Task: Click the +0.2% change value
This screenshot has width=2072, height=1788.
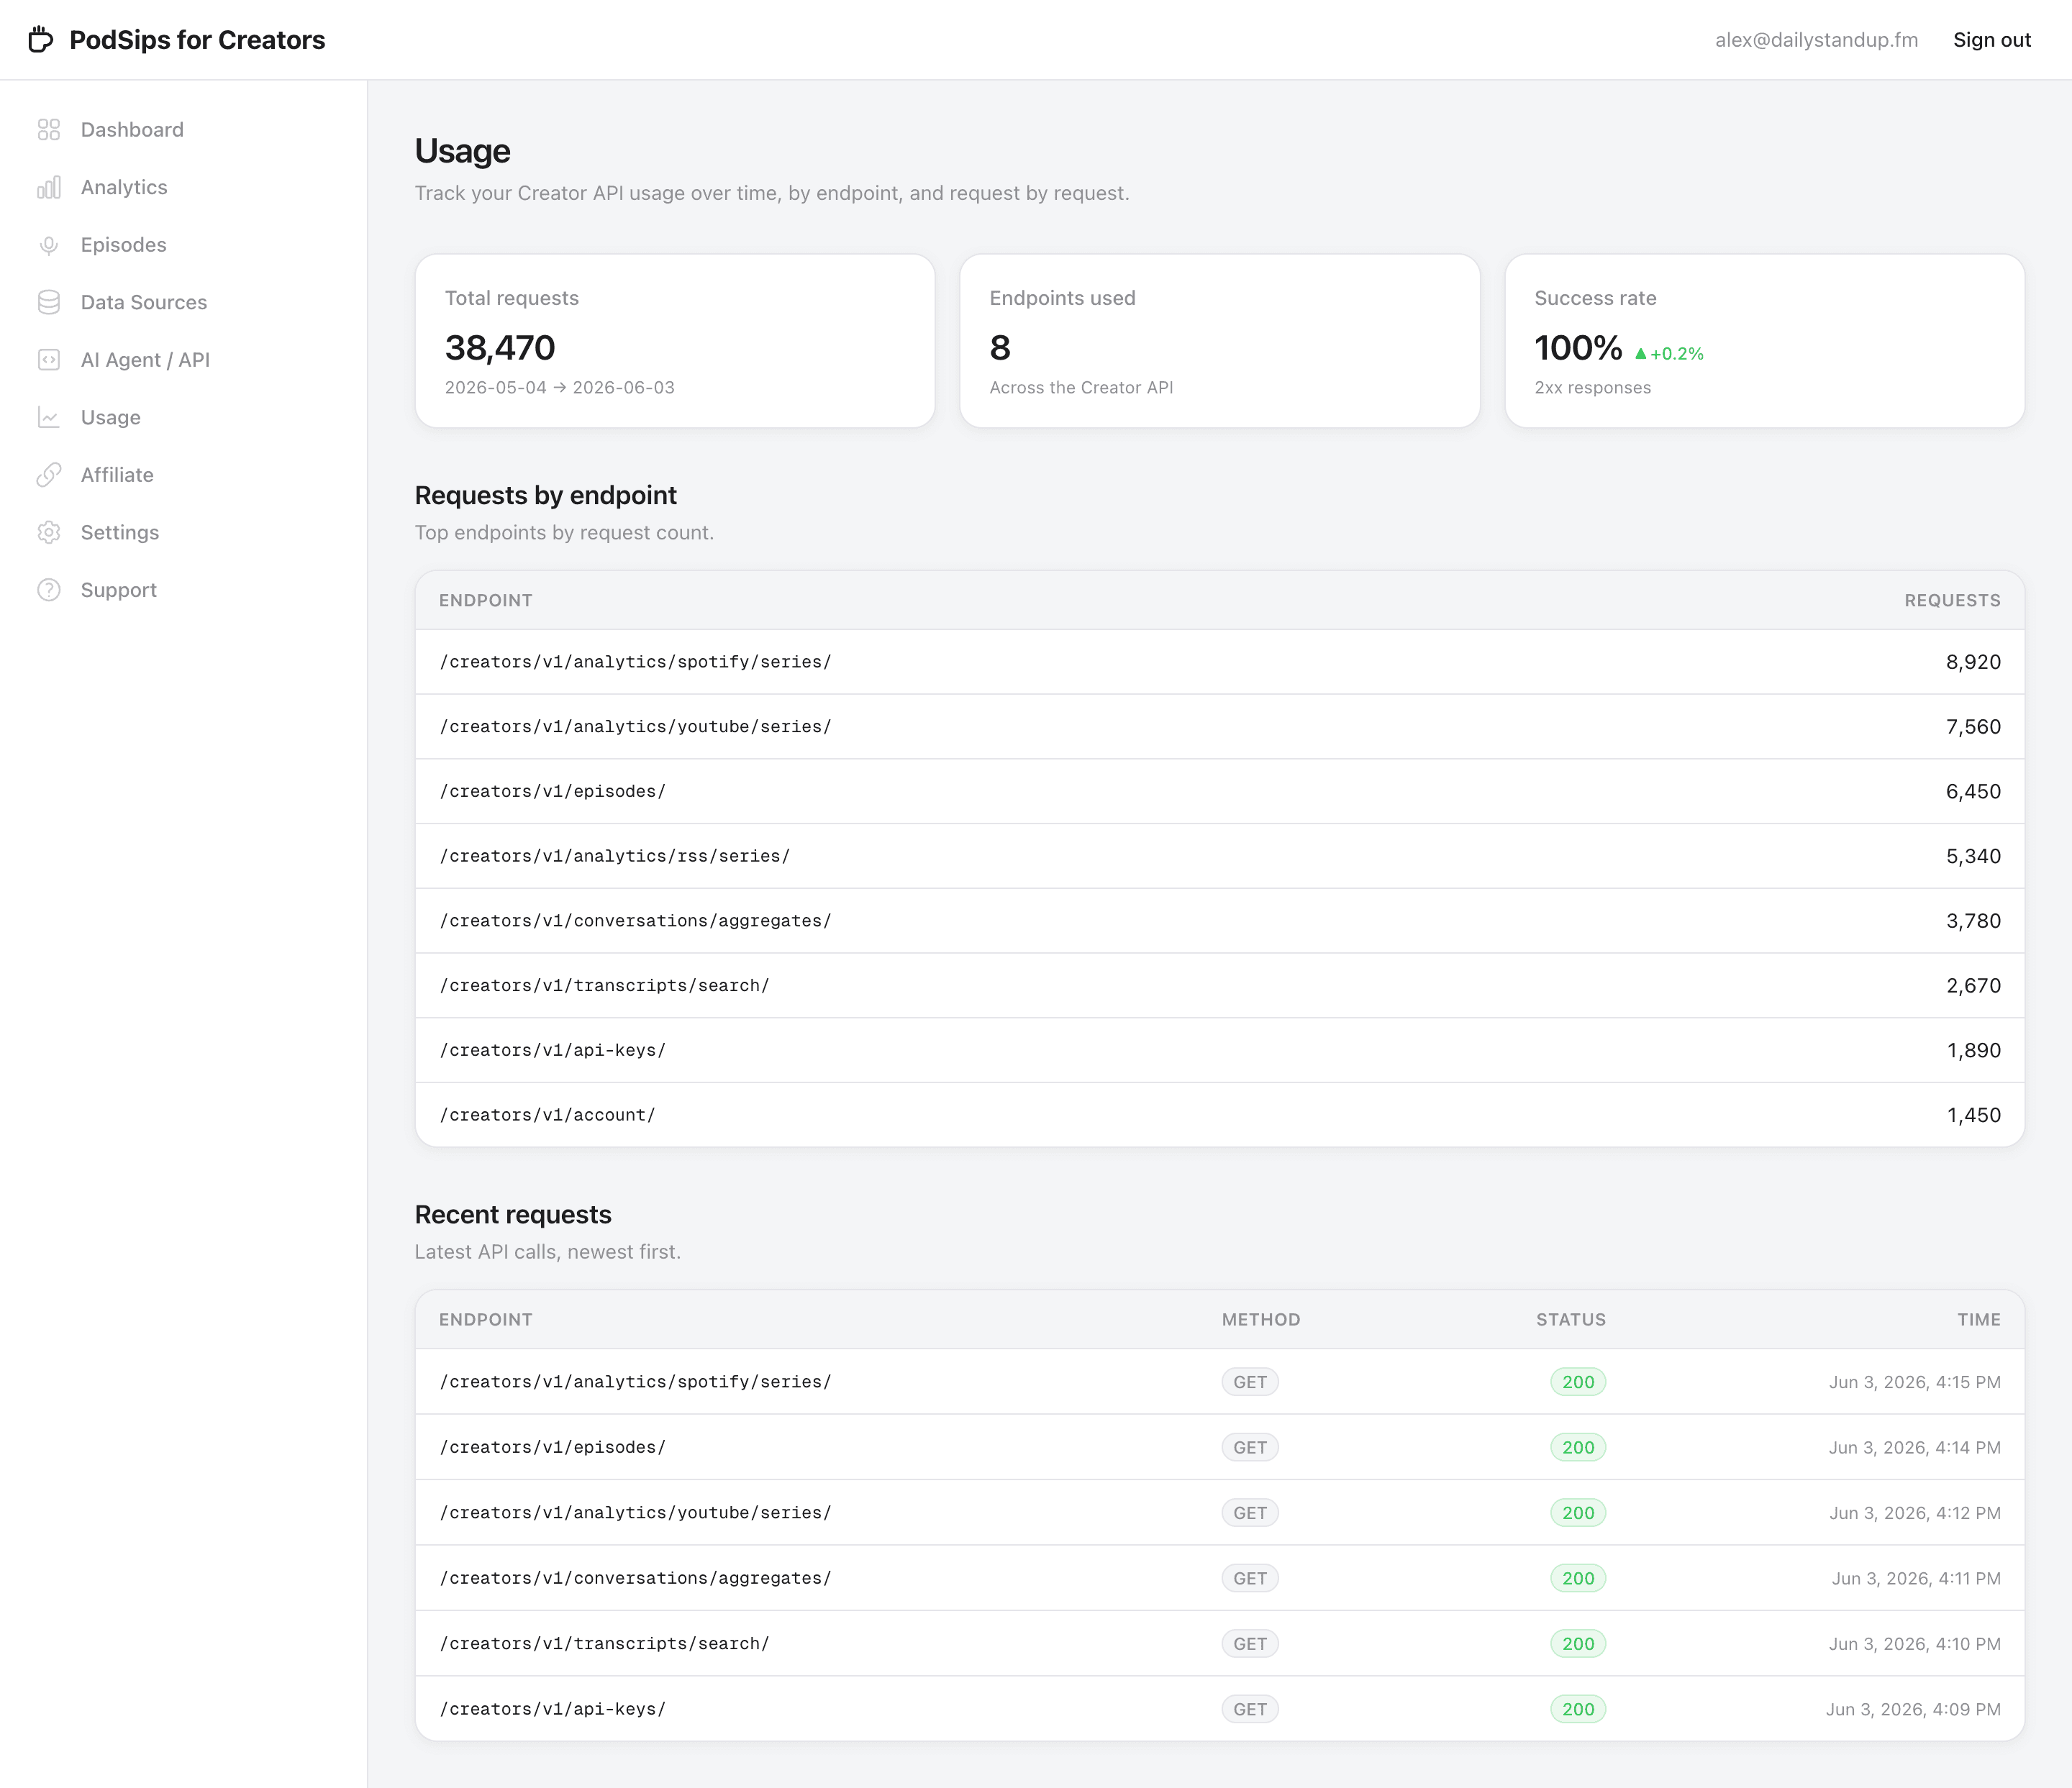Action: (1677, 354)
